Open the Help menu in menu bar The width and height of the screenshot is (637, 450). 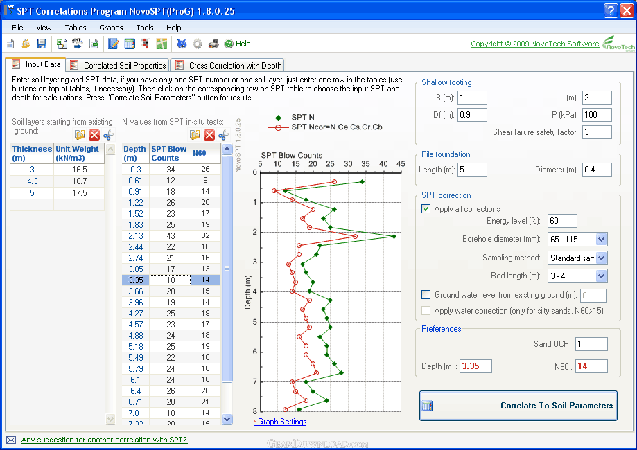[173, 28]
